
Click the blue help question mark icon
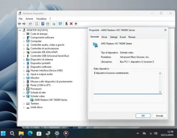(43, 24)
